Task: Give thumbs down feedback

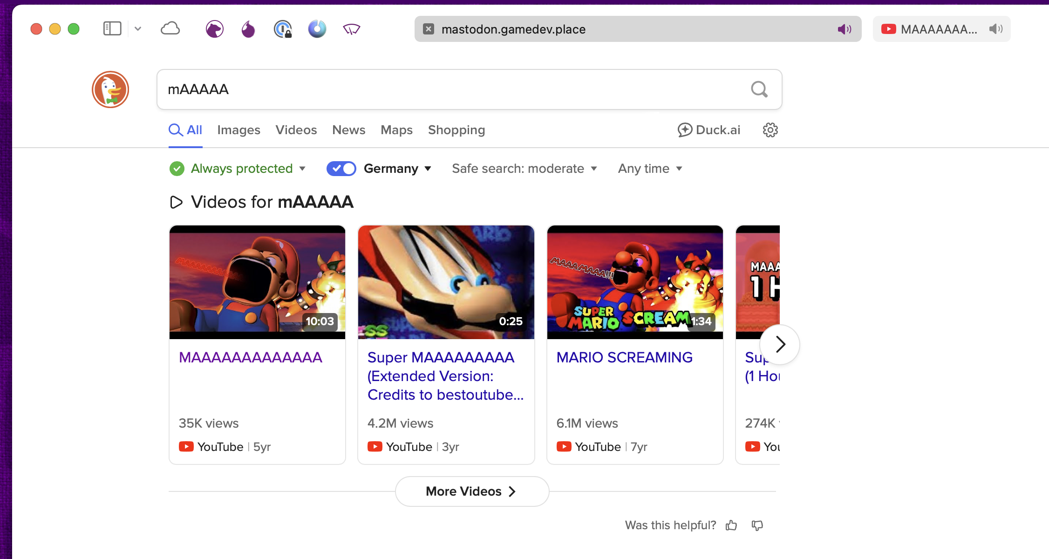Action: (x=757, y=525)
